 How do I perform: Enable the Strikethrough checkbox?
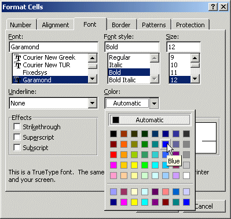tap(17, 127)
